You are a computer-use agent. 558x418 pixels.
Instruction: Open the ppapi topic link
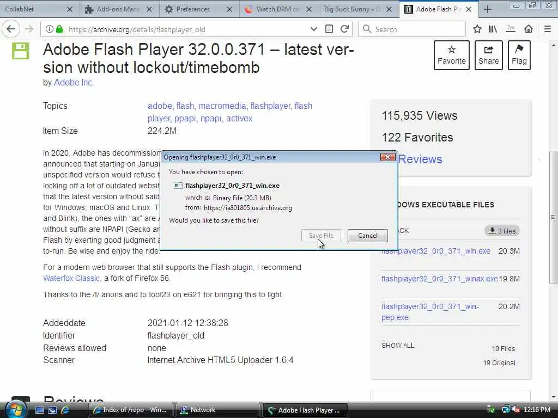tap(185, 118)
